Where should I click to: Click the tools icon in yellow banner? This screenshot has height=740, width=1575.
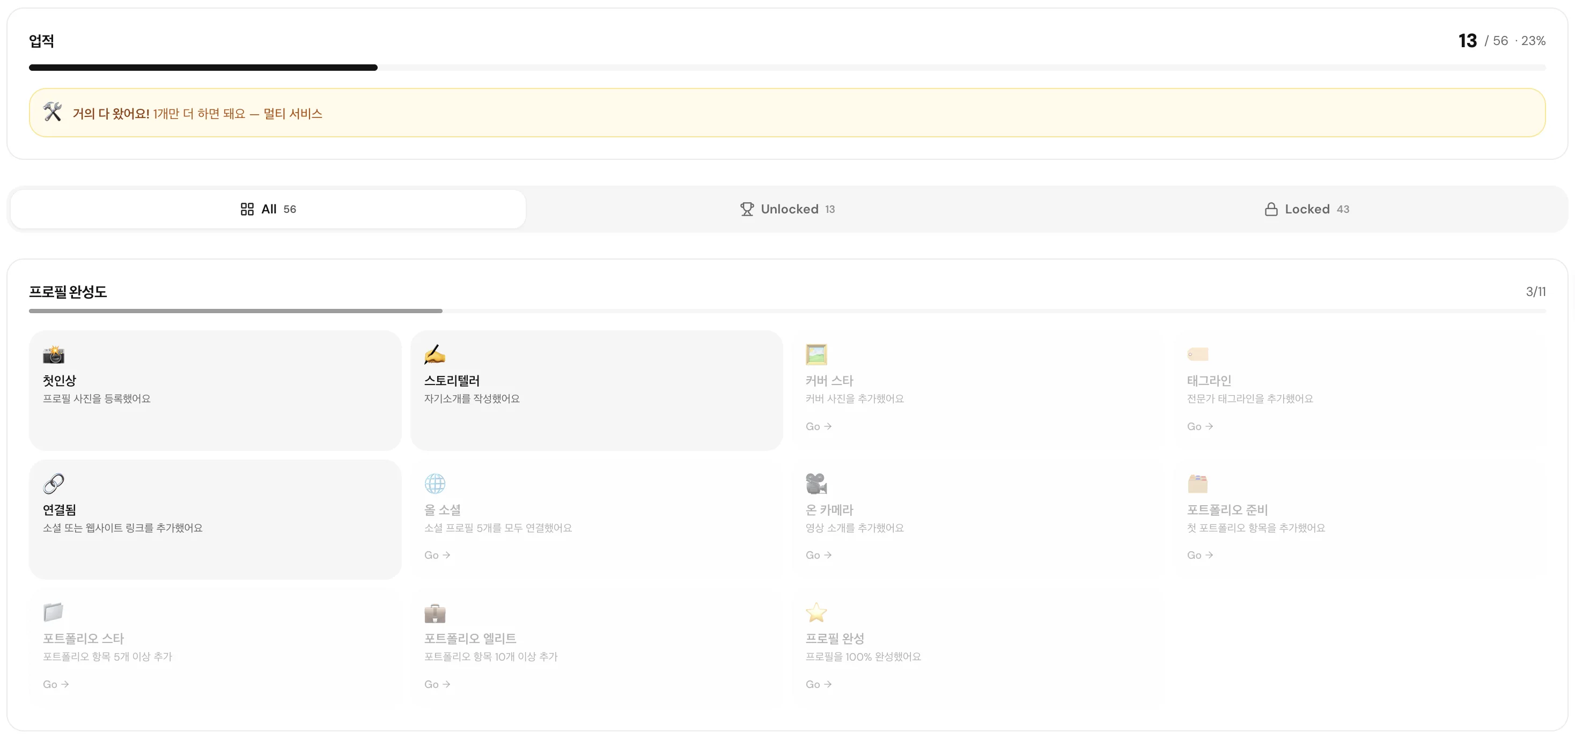[x=53, y=113]
